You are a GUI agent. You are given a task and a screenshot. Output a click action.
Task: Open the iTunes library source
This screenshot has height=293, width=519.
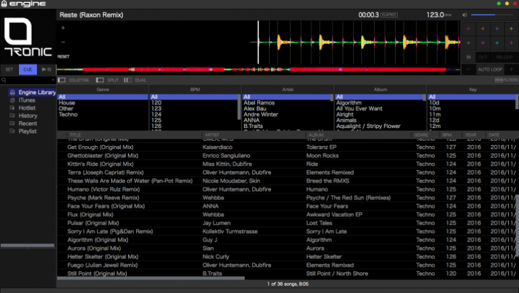[27, 100]
